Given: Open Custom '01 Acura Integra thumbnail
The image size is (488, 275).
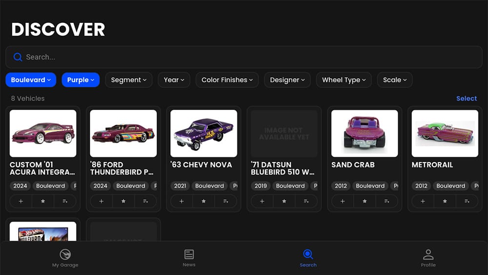Looking at the screenshot, I should tap(43, 133).
